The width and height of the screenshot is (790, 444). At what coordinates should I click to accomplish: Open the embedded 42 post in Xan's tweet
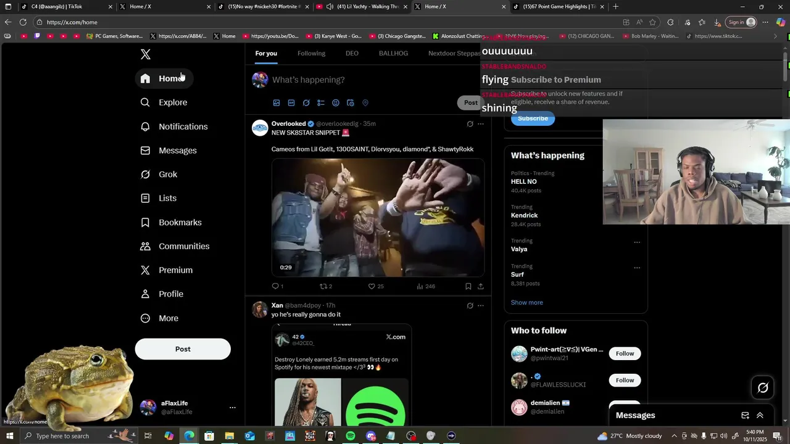pyautogui.click(x=341, y=374)
